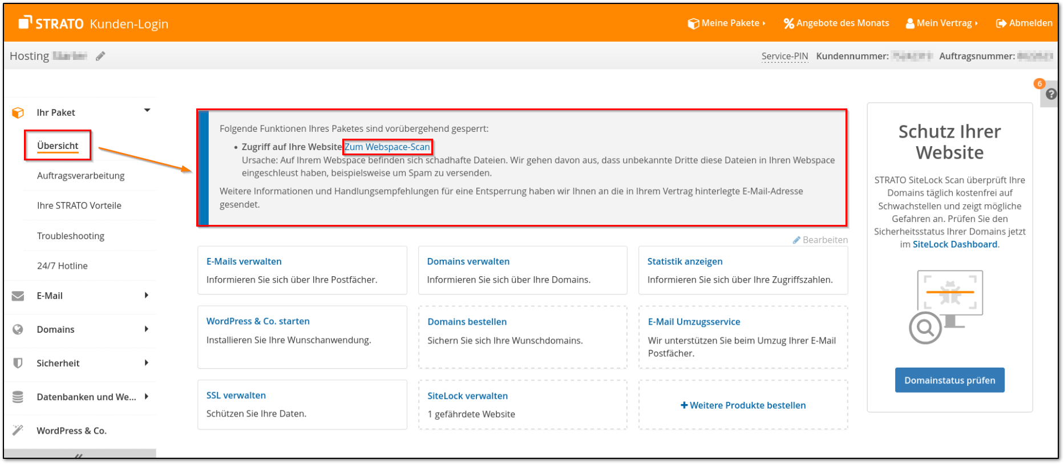Click the sidebar collapse handle at bottom
Screen dimensions: 1064x464
[79, 454]
